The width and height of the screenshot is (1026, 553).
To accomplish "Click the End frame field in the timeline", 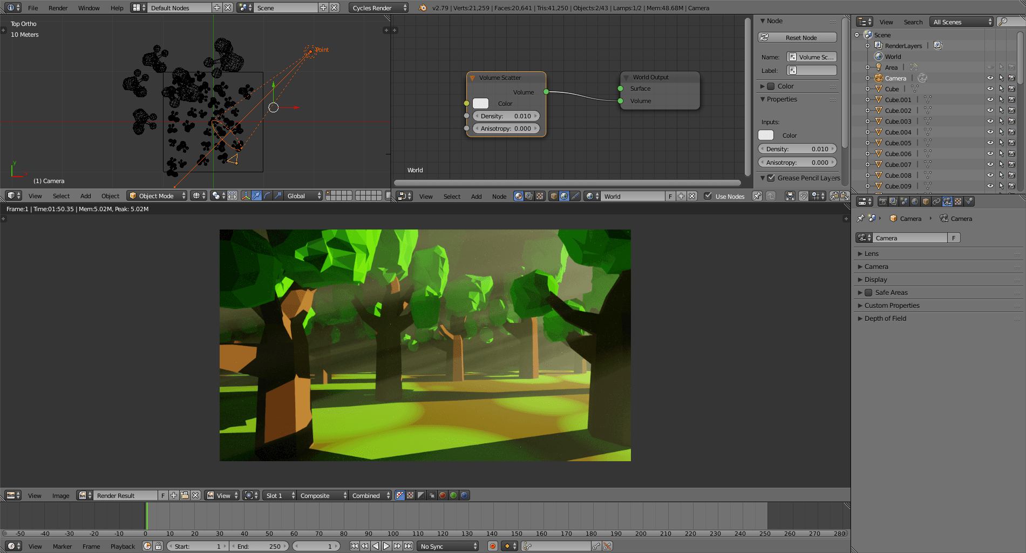I will click(259, 546).
